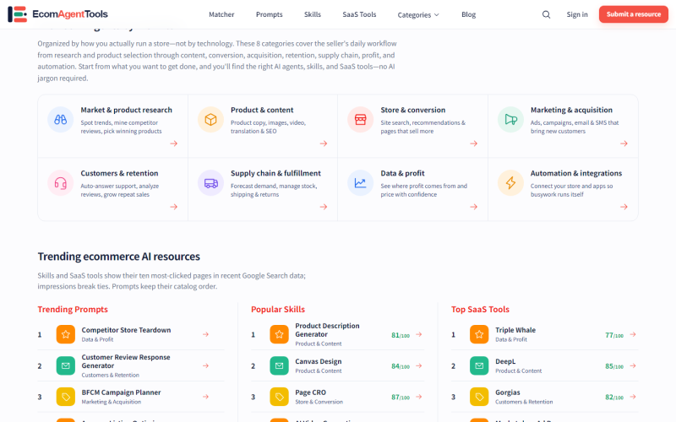Open the Skills nav item
Viewport: 676px width, 422px height.
pos(313,14)
